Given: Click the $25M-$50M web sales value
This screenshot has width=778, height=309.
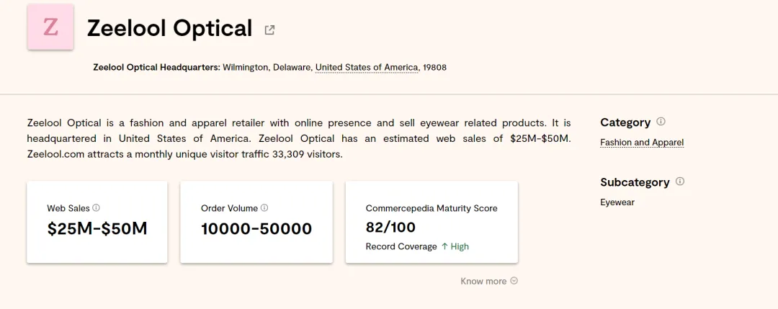Looking at the screenshot, I should pyautogui.click(x=97, y=229).
